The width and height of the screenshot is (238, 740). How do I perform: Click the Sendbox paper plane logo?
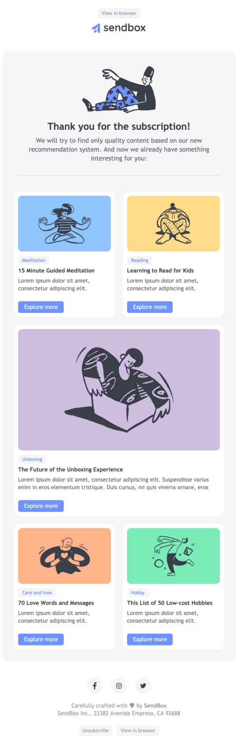(x=96, y=28)
